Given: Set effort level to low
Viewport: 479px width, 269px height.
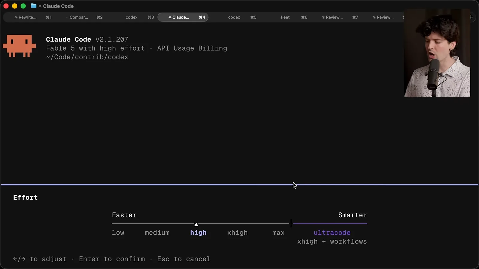Looking at the screenshot, I should 118,233.
